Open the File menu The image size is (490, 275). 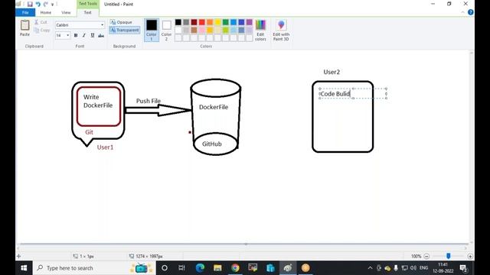[x=25, y=12]
